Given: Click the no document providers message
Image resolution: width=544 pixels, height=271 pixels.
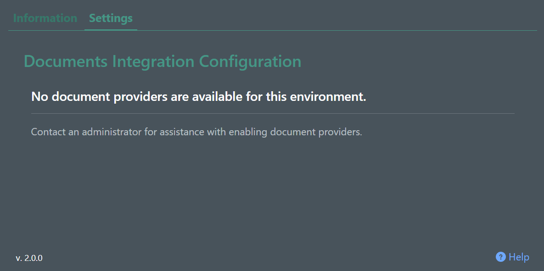Looking at the screenshot, I should tap(198, 96).
